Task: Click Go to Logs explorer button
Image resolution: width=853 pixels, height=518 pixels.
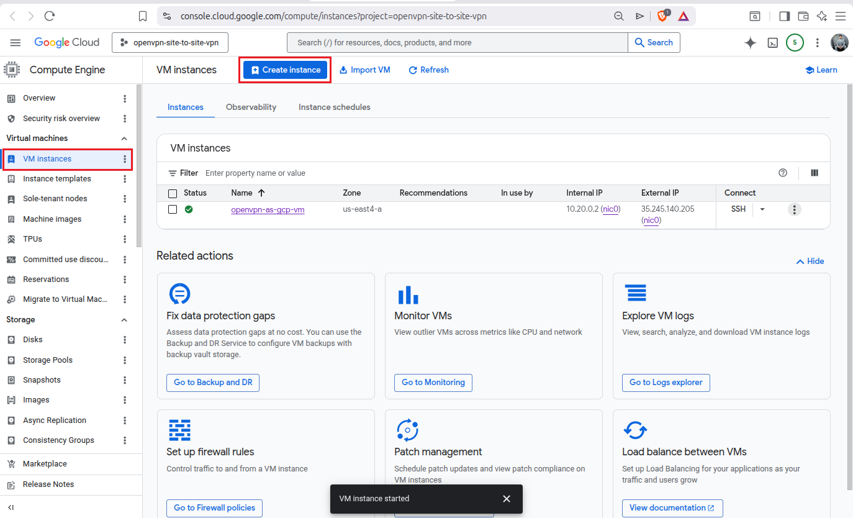Action: pos(666,383)
